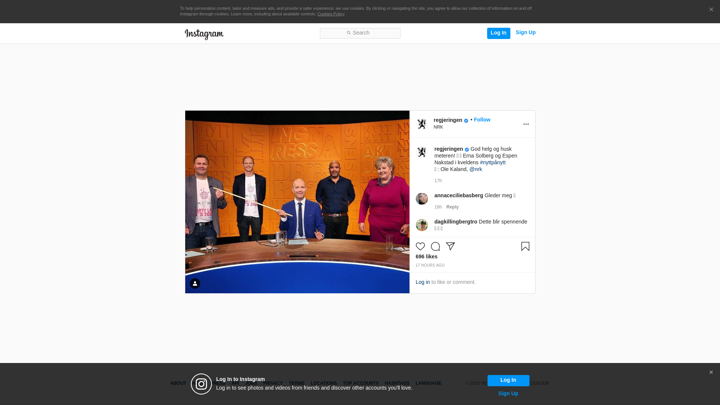Like the post with the heart icon

420,246
